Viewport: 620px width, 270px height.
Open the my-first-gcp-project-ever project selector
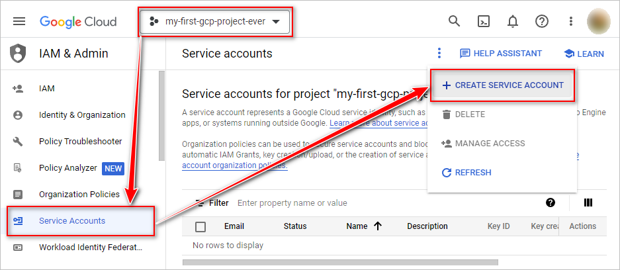click(216, 21)
